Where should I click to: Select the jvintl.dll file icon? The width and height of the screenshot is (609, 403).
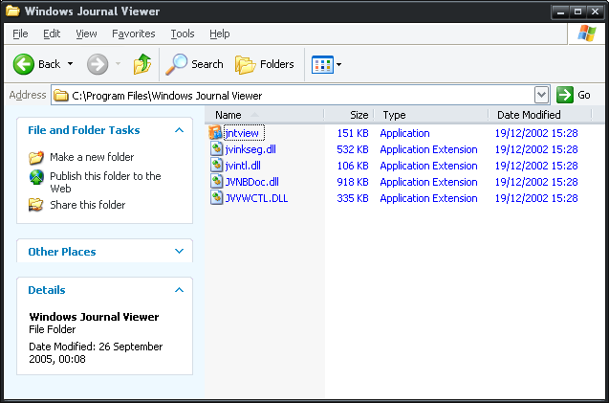click(x=216, y=166)
